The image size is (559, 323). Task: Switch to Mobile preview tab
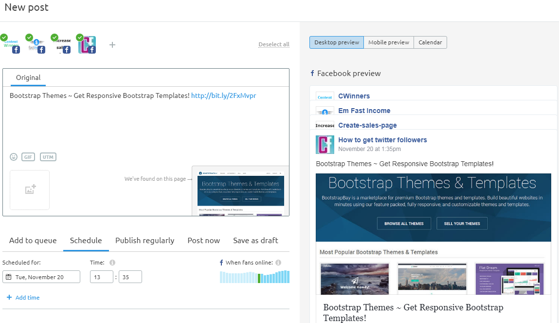(x=388, y=42)
